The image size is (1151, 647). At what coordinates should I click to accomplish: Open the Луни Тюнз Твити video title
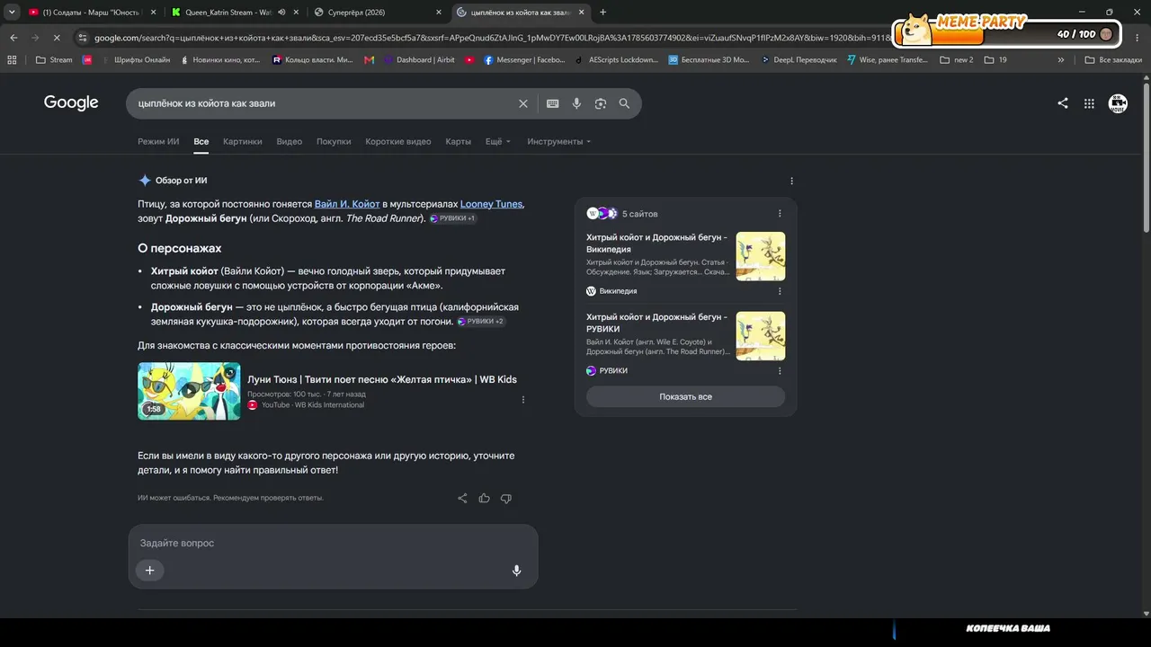pyautogui.click(x=382, y=379)
